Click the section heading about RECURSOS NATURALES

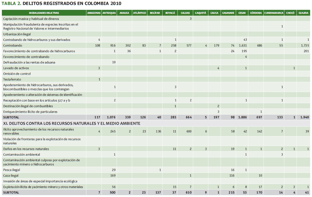tap(72, 123)
